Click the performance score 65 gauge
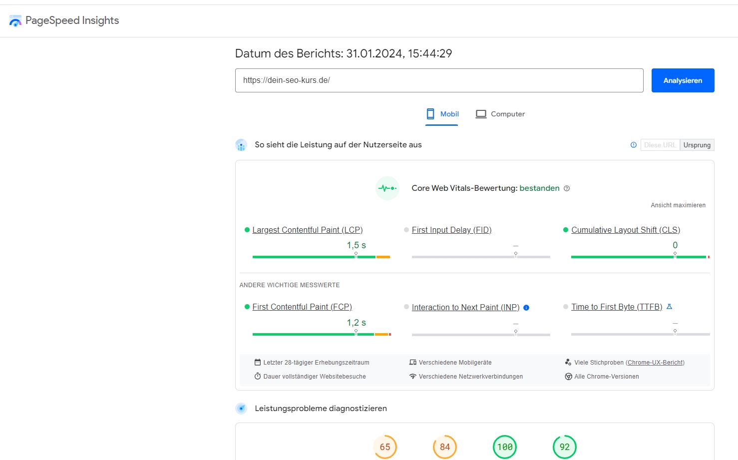The height and width of the screenshot is (460, 738). click(385, 447)
